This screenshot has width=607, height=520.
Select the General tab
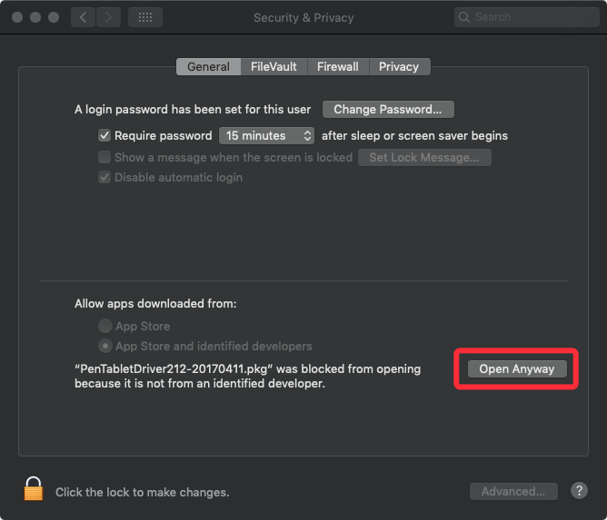click(208, 66)
